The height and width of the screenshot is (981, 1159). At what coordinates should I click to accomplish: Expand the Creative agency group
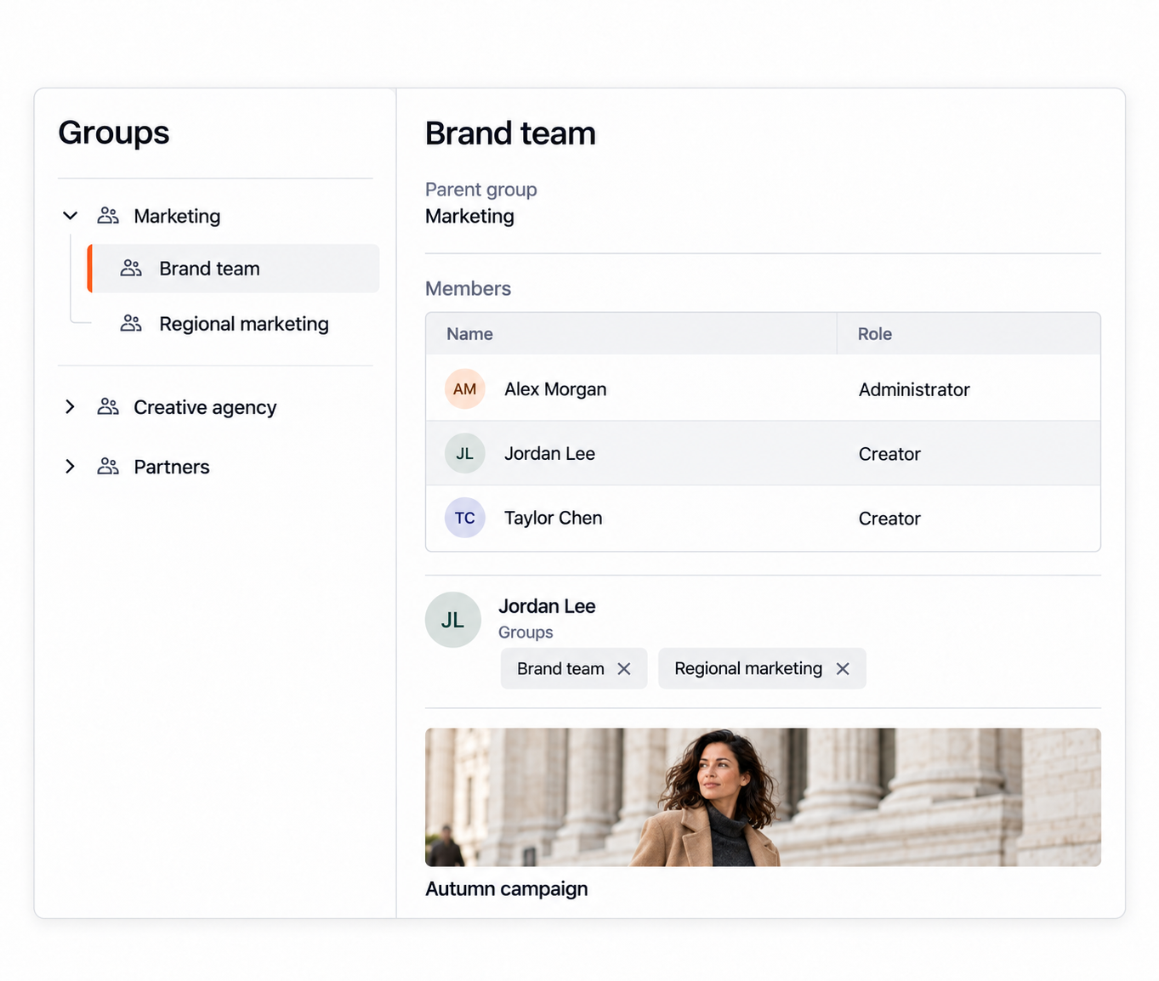71,407
